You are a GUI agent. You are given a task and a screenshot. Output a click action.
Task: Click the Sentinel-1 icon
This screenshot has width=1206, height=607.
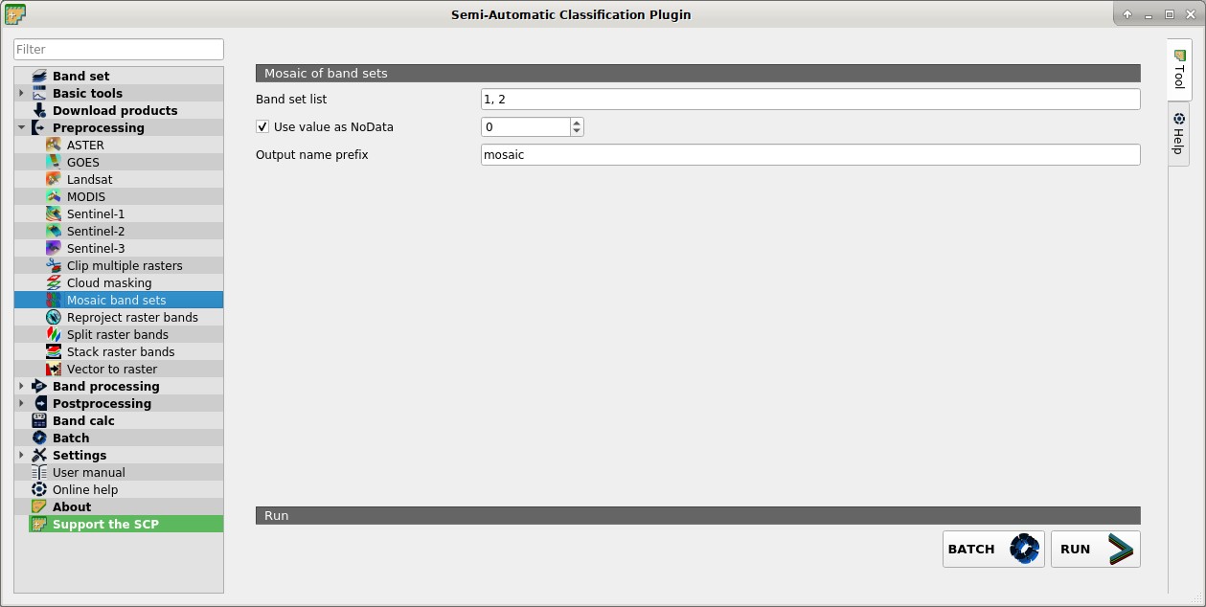54,214
